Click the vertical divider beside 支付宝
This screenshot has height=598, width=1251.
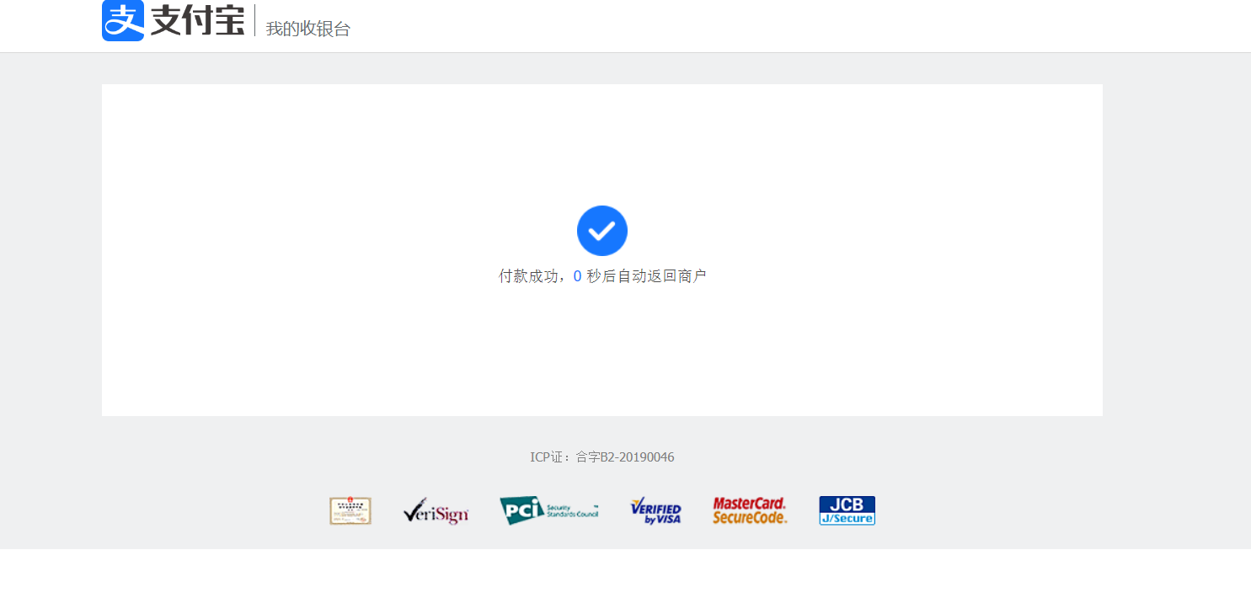(254, 20)
